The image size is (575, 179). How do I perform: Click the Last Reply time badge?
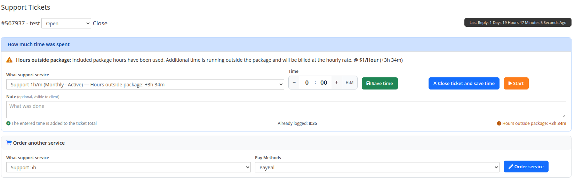point(518,23)
